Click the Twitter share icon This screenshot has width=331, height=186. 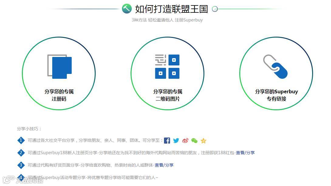(176, 141)
